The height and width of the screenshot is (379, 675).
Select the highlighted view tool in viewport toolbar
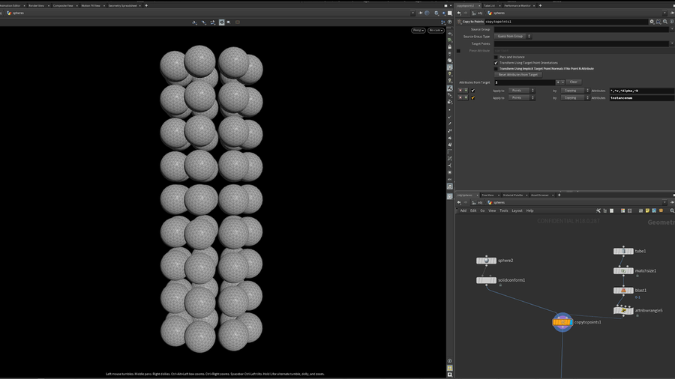pos(221,22)
